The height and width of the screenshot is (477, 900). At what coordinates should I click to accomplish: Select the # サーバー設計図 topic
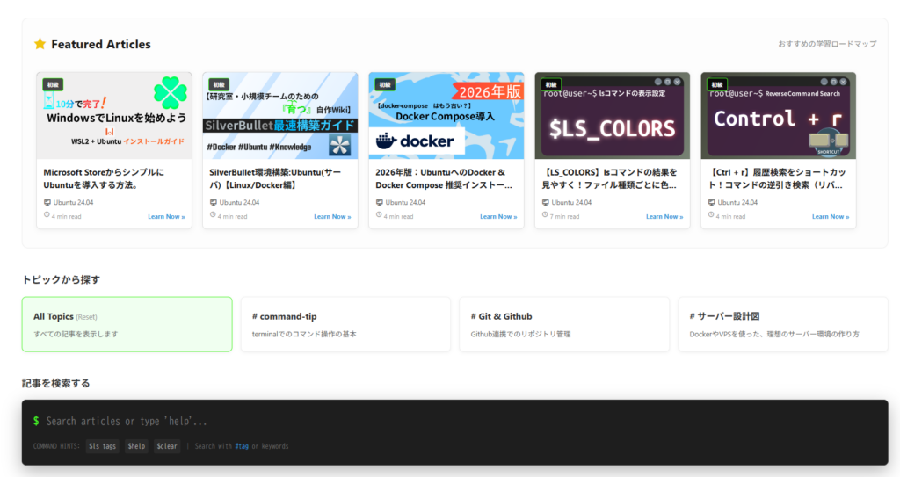tap(783, 324)
